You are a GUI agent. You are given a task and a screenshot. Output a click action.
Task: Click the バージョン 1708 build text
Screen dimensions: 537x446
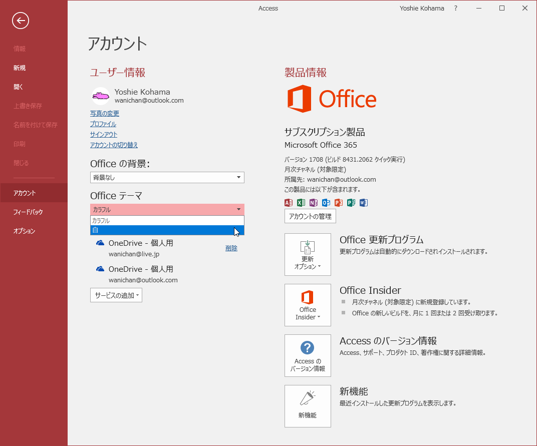click(x=345, y=160)
